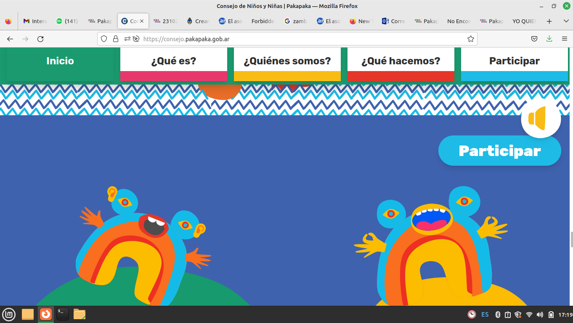Switch to the Crear tab
Screen dimensions: 573x323
coord(198,21)
